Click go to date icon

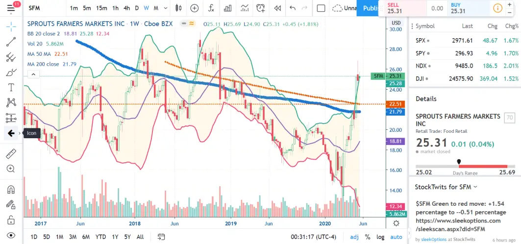tap(161, 237)
